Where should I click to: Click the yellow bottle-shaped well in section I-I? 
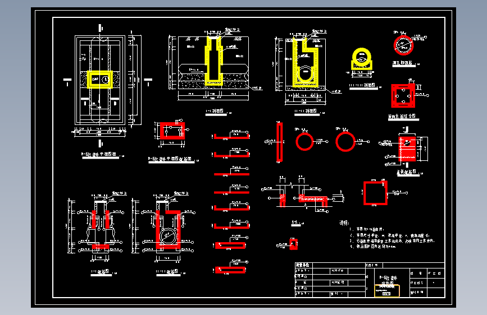point(213,61)
